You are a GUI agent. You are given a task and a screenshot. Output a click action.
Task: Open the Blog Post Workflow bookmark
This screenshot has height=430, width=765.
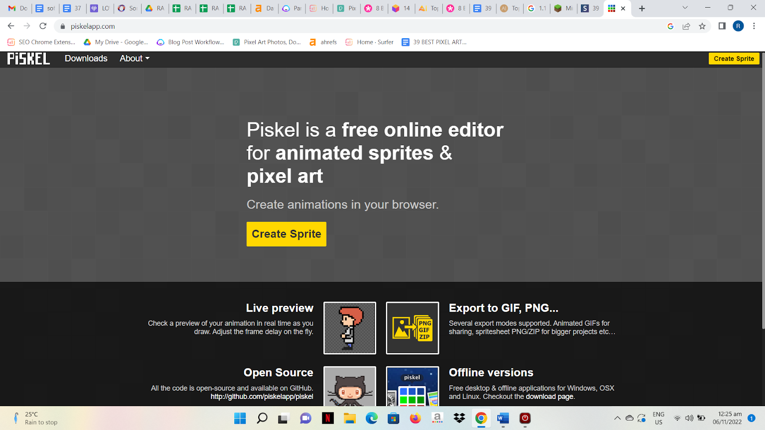click(x=190, y=42)
